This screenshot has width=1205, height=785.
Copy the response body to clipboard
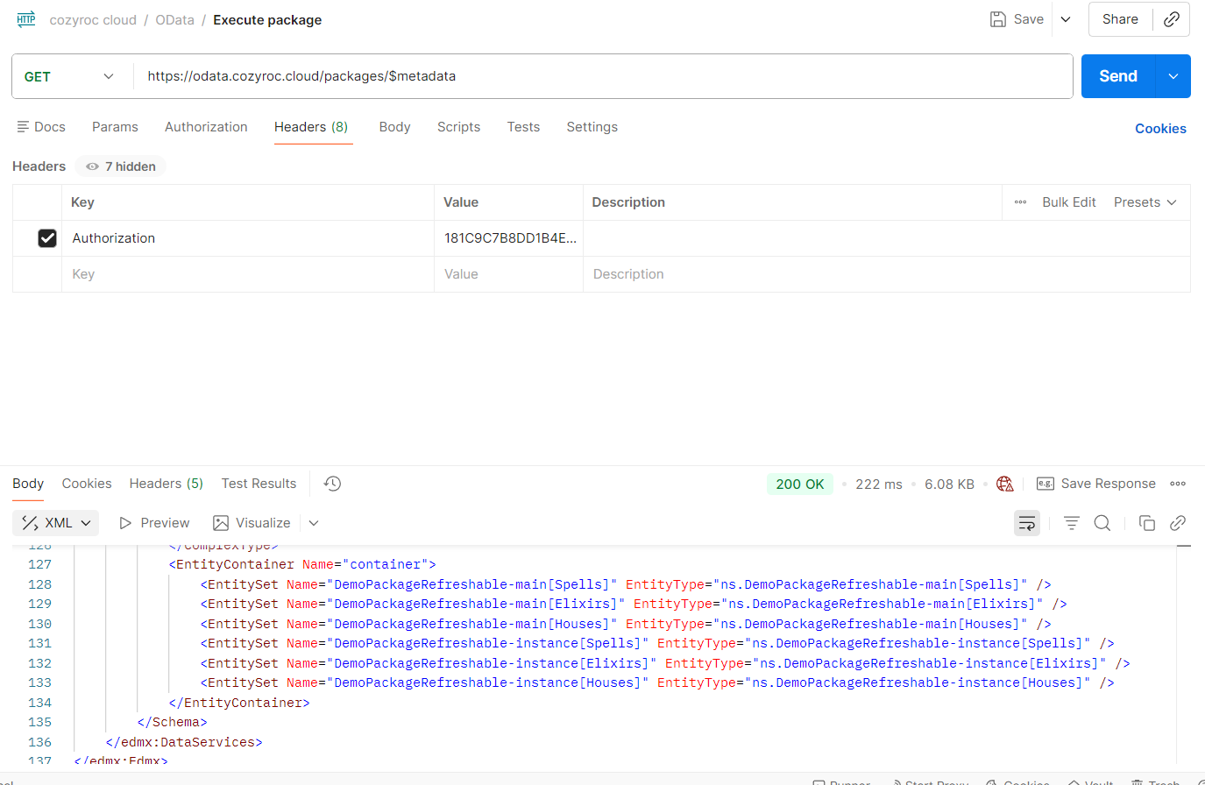point(1146,523)
